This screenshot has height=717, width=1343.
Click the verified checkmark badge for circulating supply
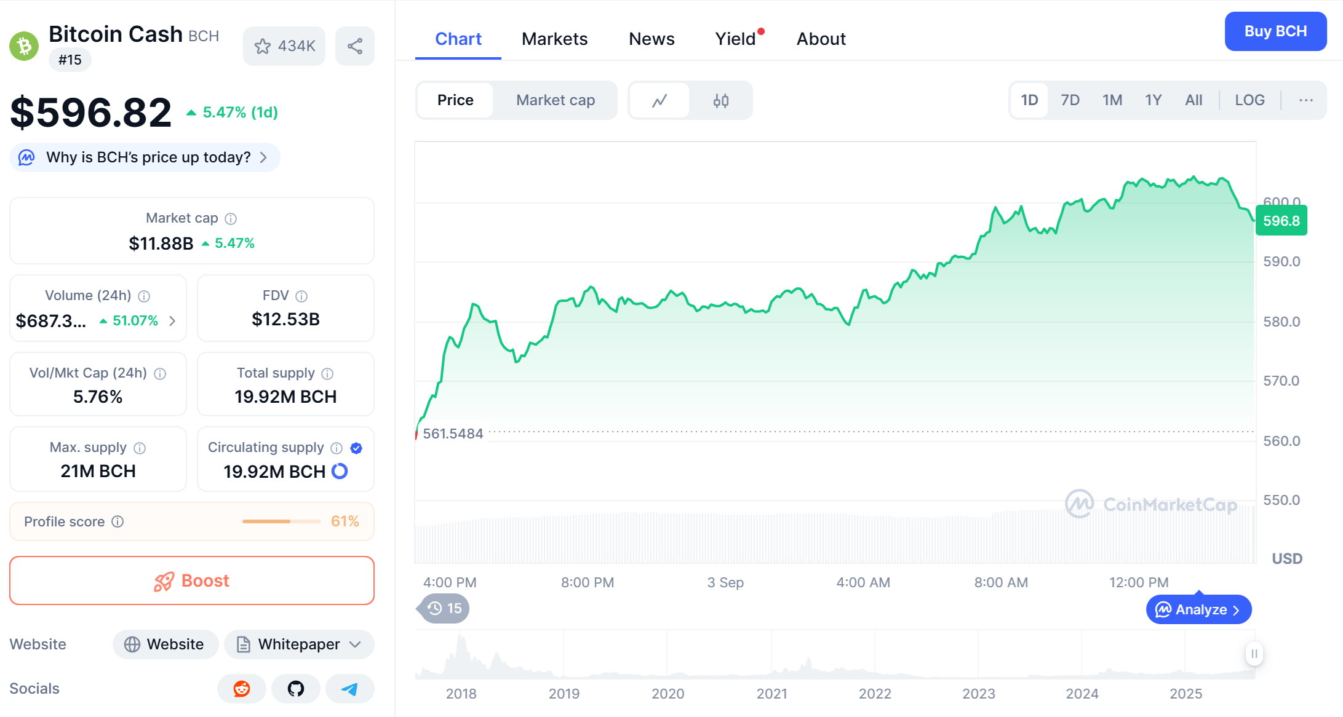pyautogui.click(x=356, y=448)
